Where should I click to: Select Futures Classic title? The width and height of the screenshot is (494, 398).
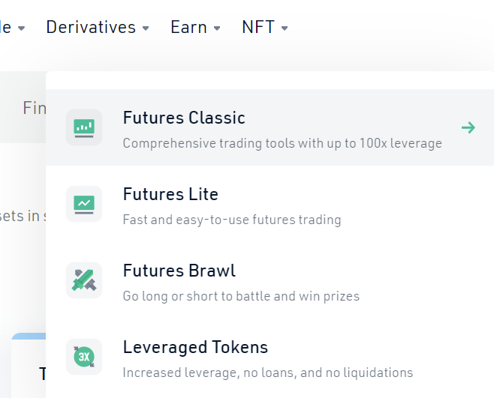[x=184, y=118]
